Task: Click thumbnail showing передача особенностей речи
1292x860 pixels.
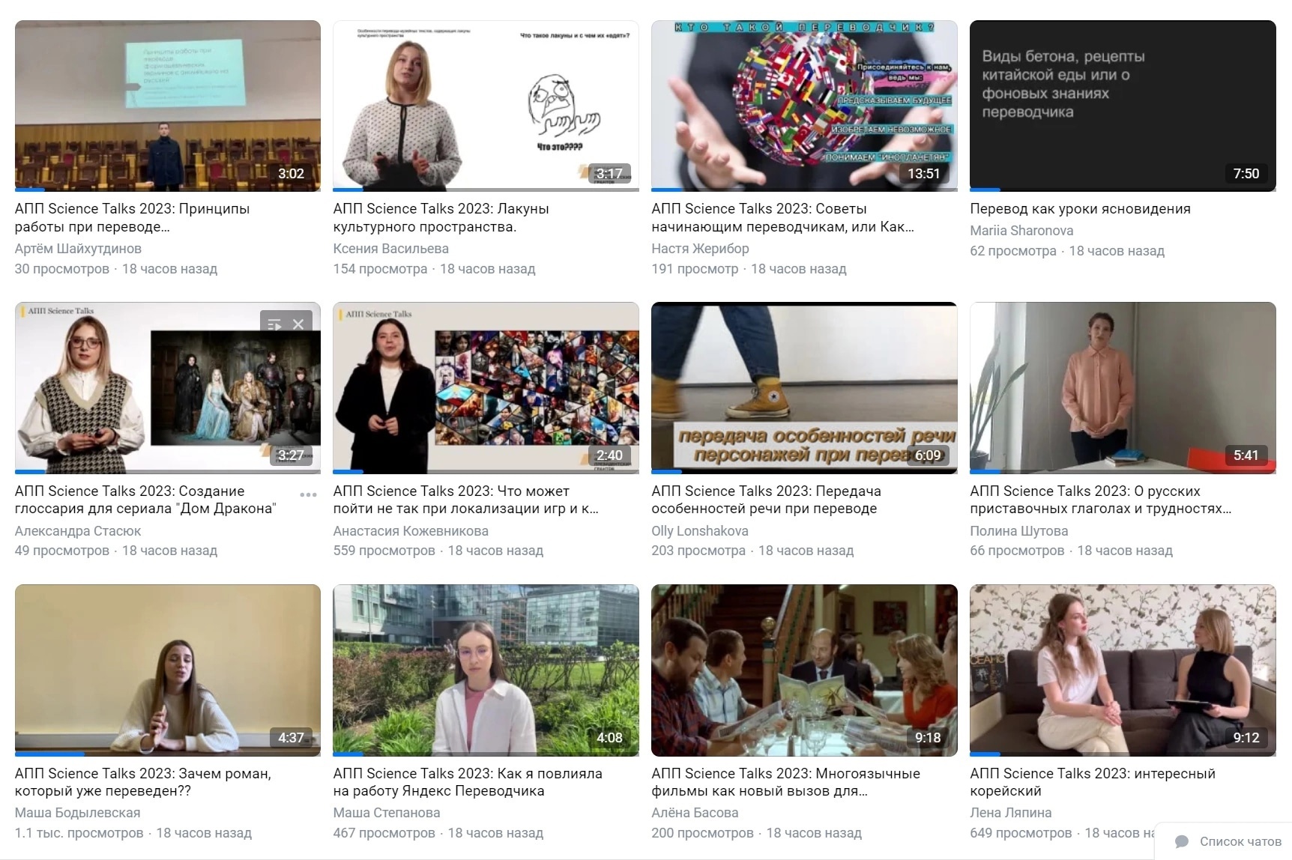Action: pyautogui.click(x=804, y=388)
